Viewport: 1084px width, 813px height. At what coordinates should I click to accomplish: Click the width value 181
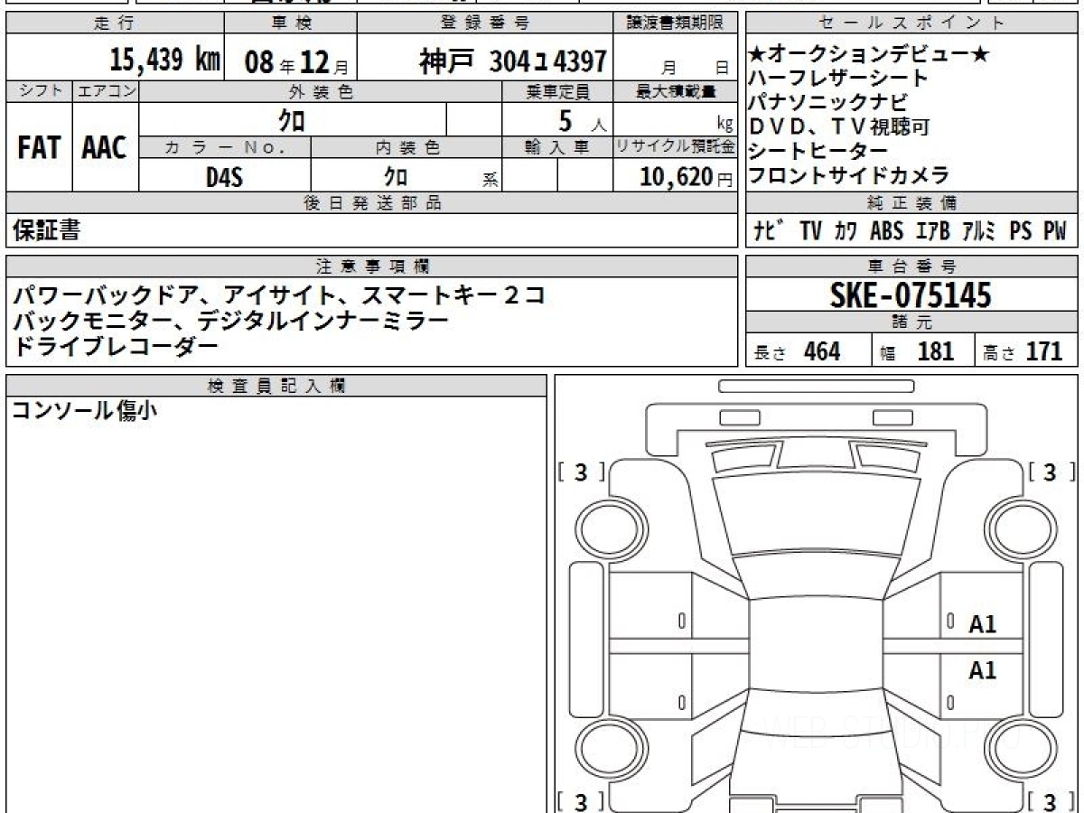pyautogui.click(x=936, y=351)
